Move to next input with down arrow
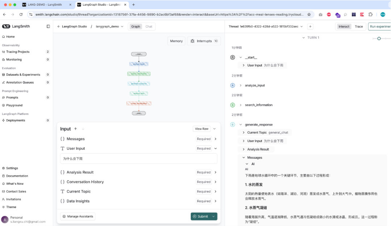Viewport: 391px width, 226px height. 83,129
